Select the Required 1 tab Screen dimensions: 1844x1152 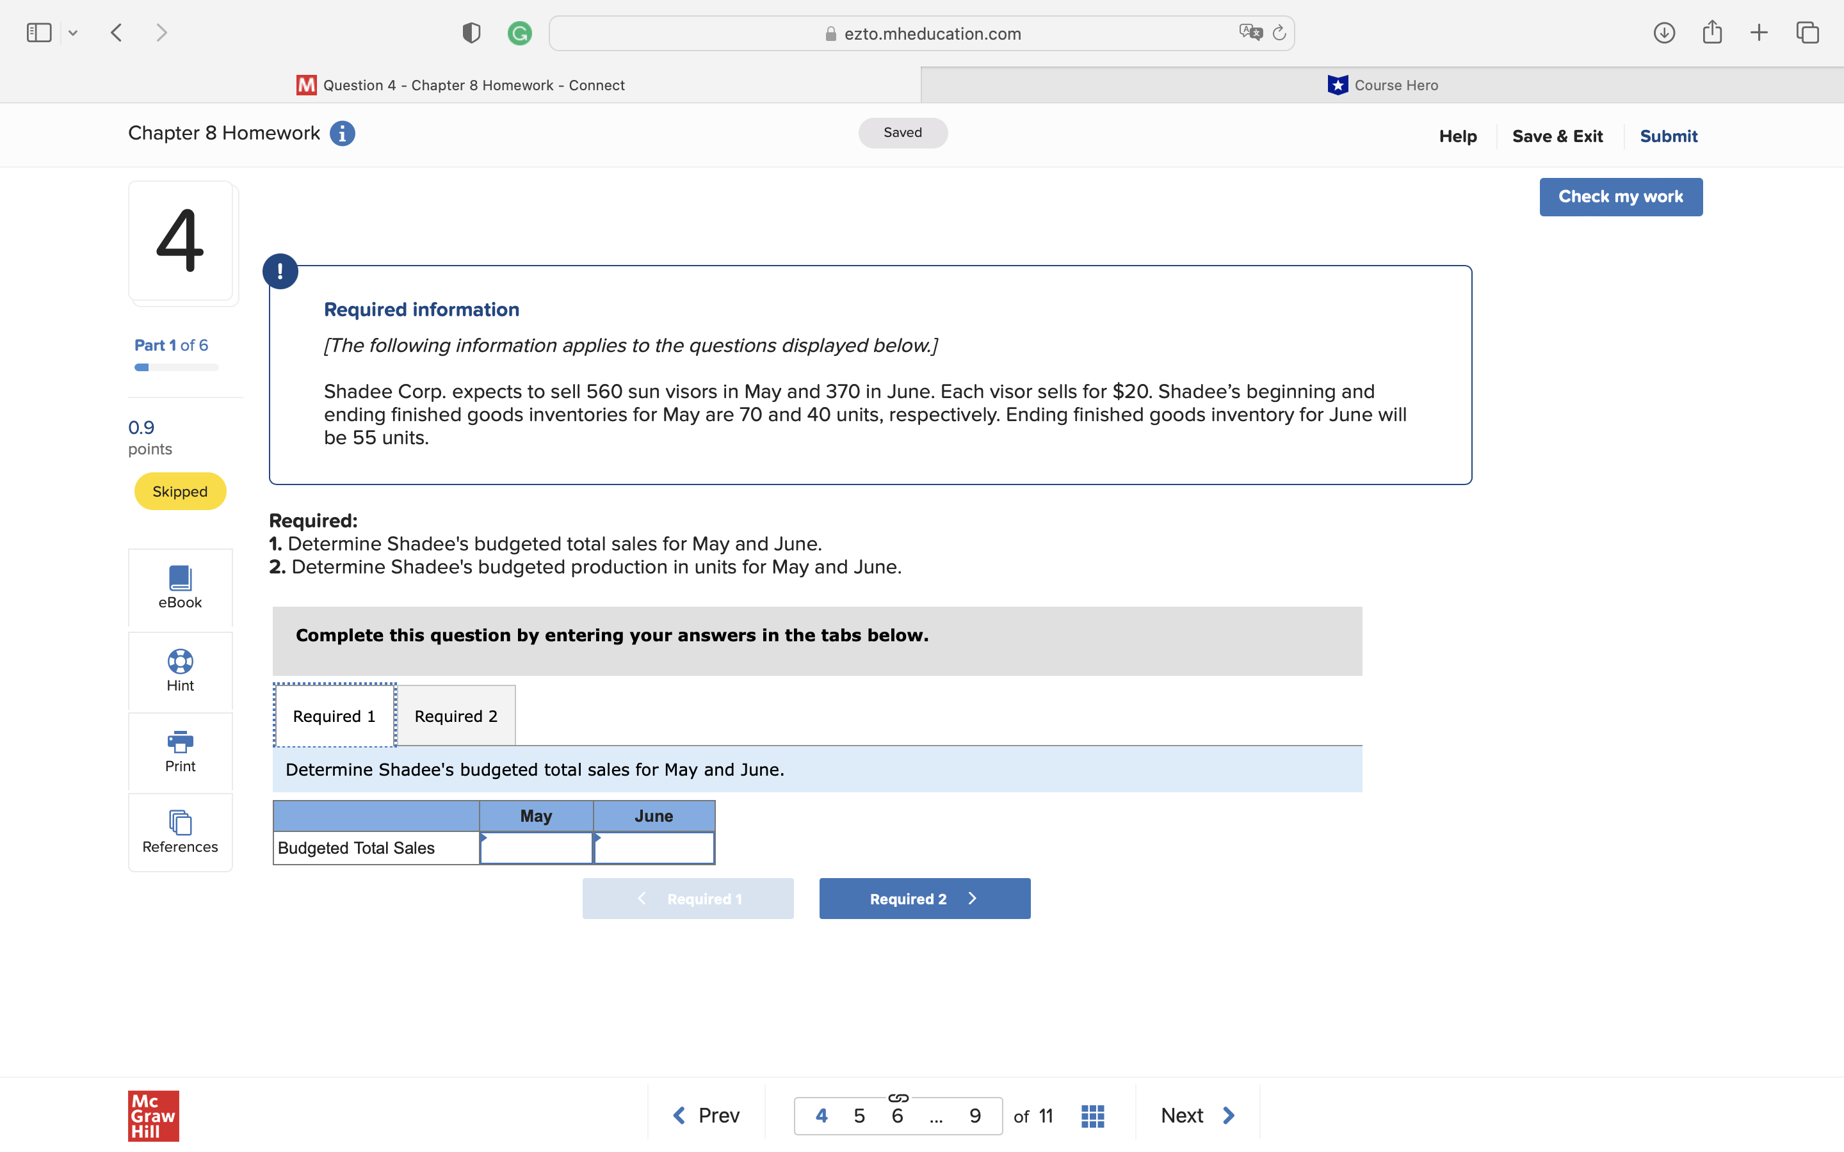tap(334, 716)
